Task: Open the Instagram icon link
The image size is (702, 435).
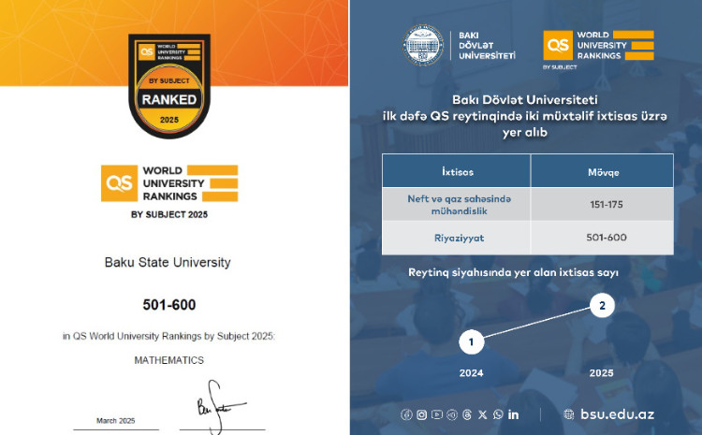Action: click(422, 414)
